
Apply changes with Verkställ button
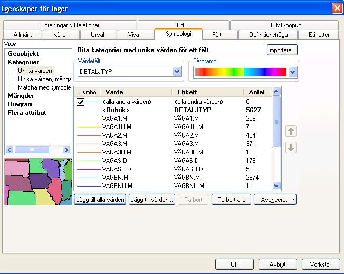321,265
